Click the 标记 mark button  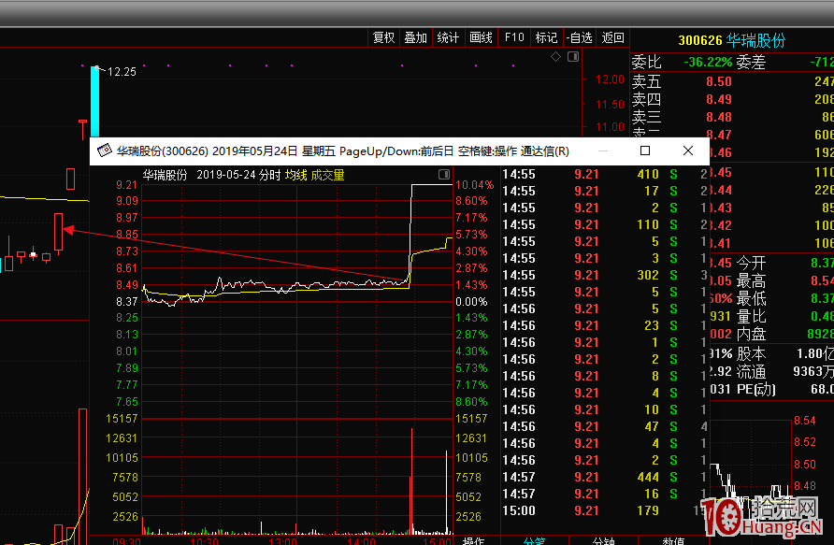[x=546, y=37]
